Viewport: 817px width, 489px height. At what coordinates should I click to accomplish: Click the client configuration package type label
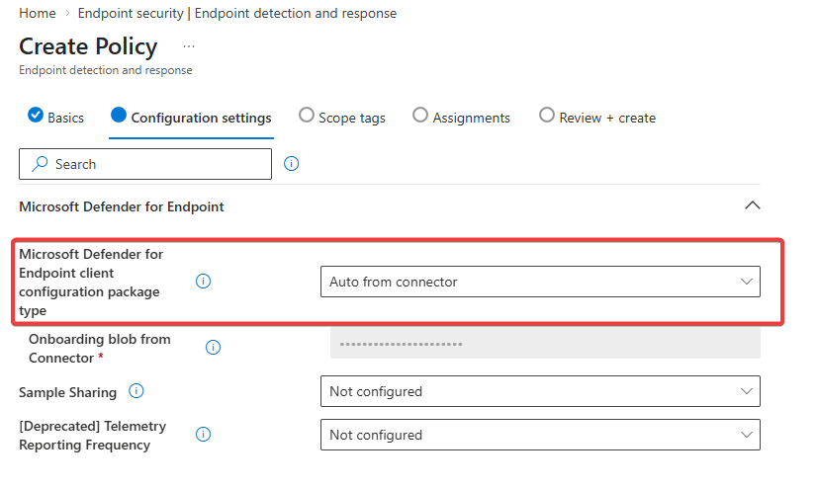[x=91, y=283]
